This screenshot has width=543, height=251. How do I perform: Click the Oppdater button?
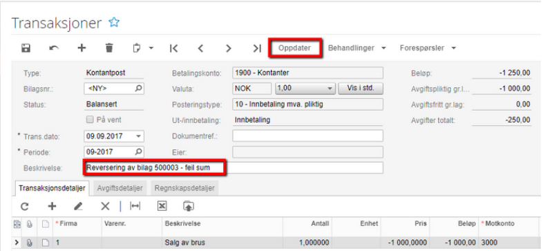point(295,48)
